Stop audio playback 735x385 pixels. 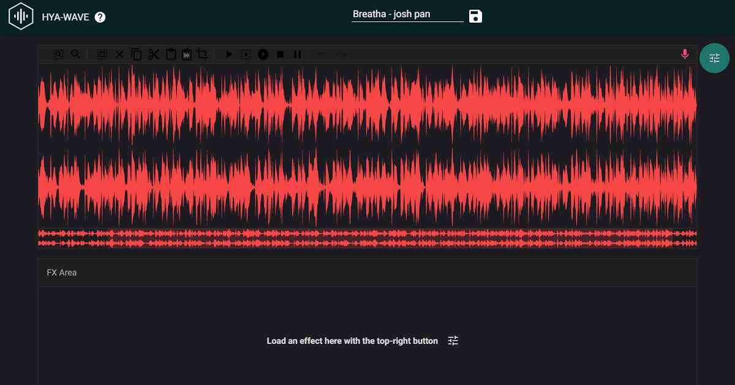pyautogui.click(x=280, y=55)
